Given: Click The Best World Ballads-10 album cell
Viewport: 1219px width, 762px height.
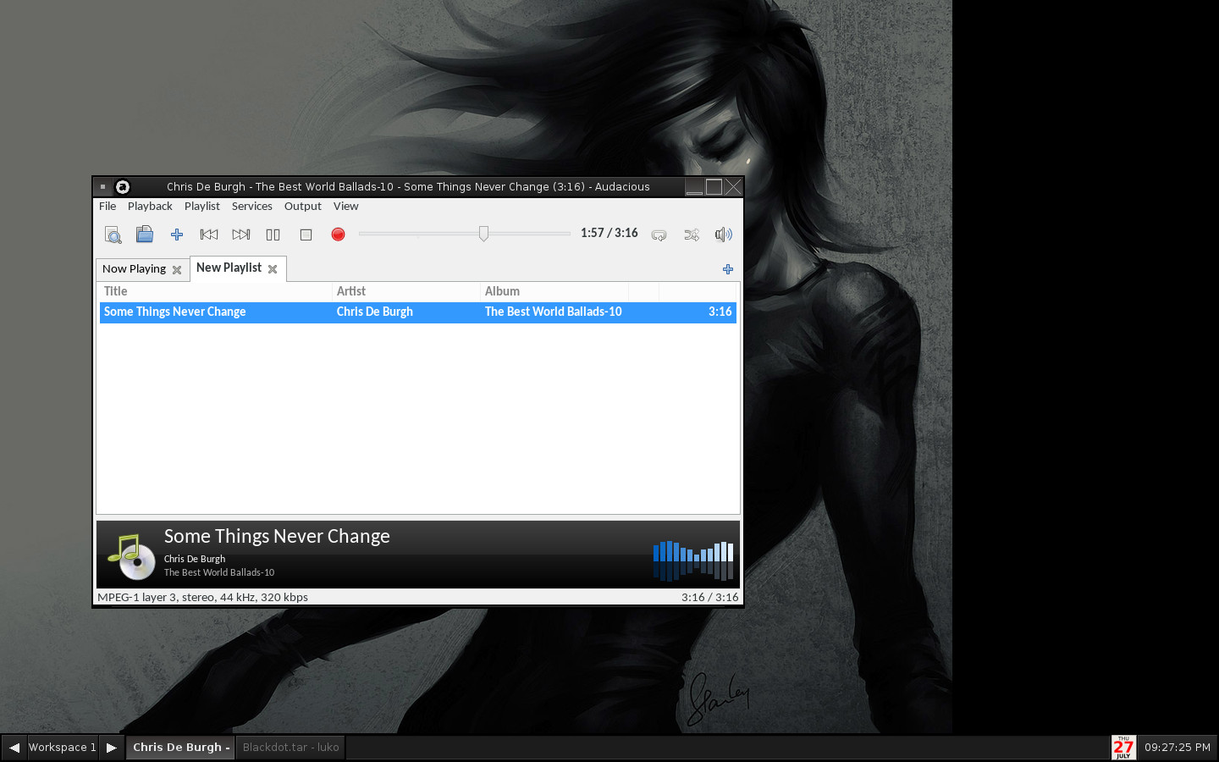Looking at the screenshot, I should (x=553, y=312).
